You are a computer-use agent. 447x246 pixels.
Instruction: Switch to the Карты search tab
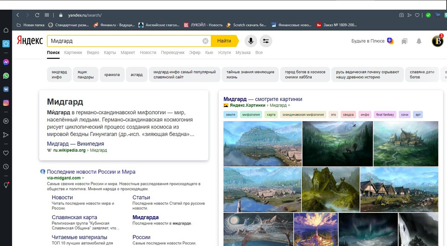point(110,53)
